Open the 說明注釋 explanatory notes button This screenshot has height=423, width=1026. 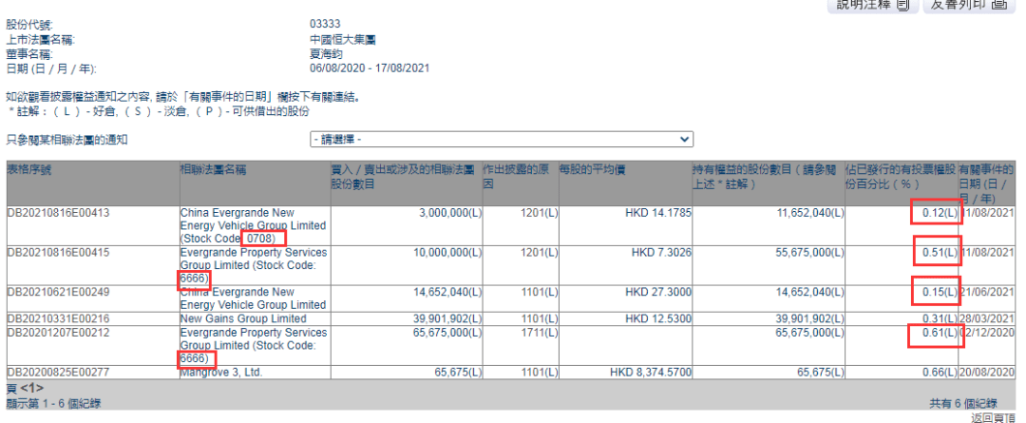(x=871, y=6)
